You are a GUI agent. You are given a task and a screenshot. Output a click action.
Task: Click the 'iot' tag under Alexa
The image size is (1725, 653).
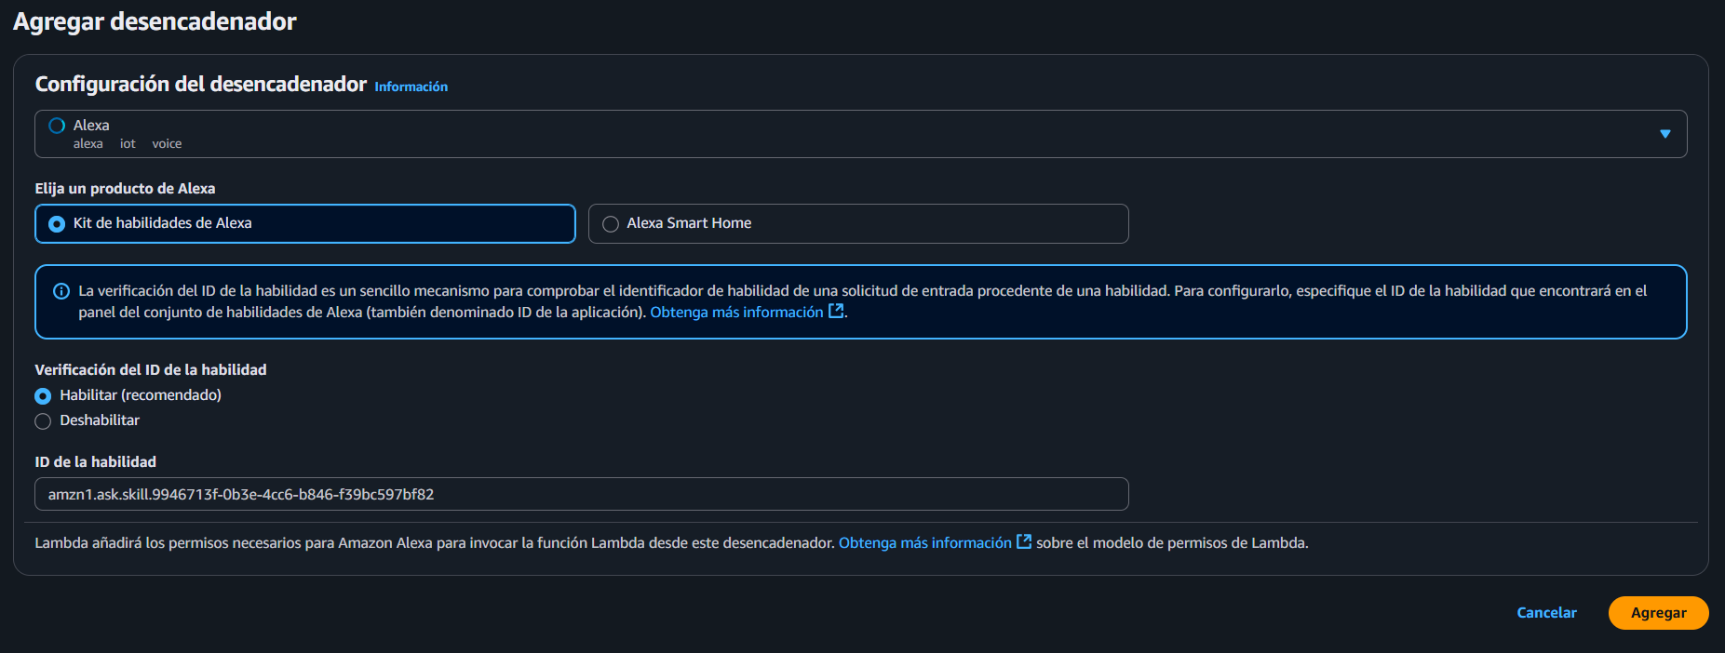[x=128, y=144]
